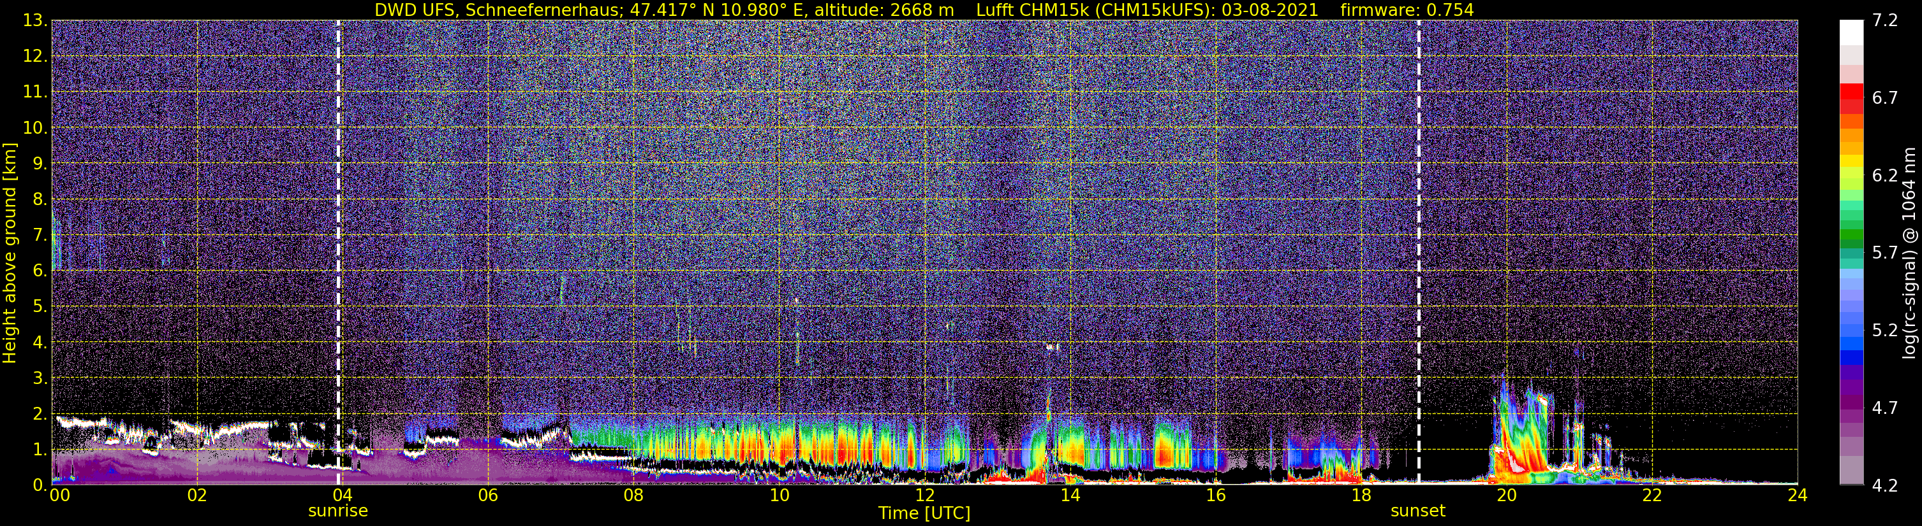
Task: Click the date '03-08-2021' in title
Action: coord(1270,10)
